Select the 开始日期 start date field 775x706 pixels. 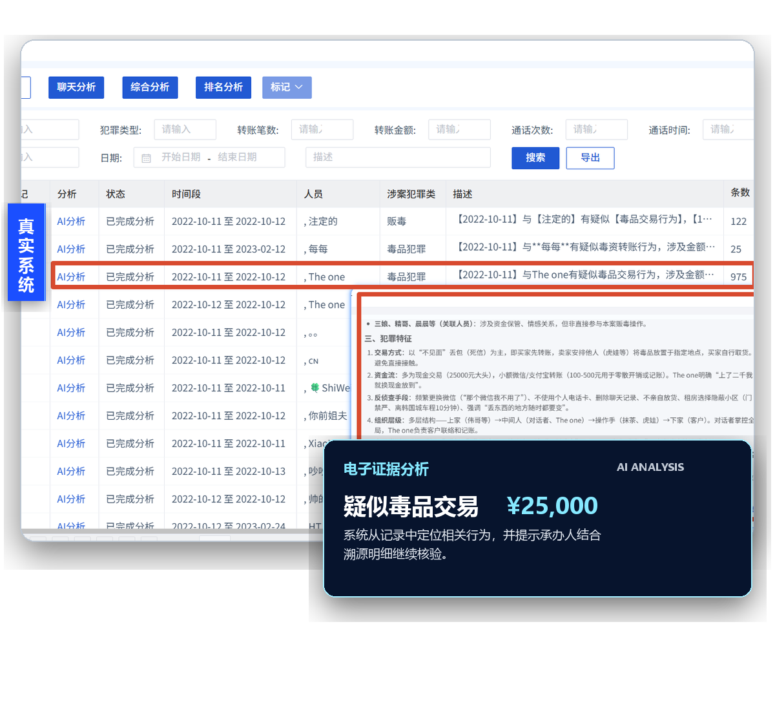pyautogui.click(x=181, y=157)
